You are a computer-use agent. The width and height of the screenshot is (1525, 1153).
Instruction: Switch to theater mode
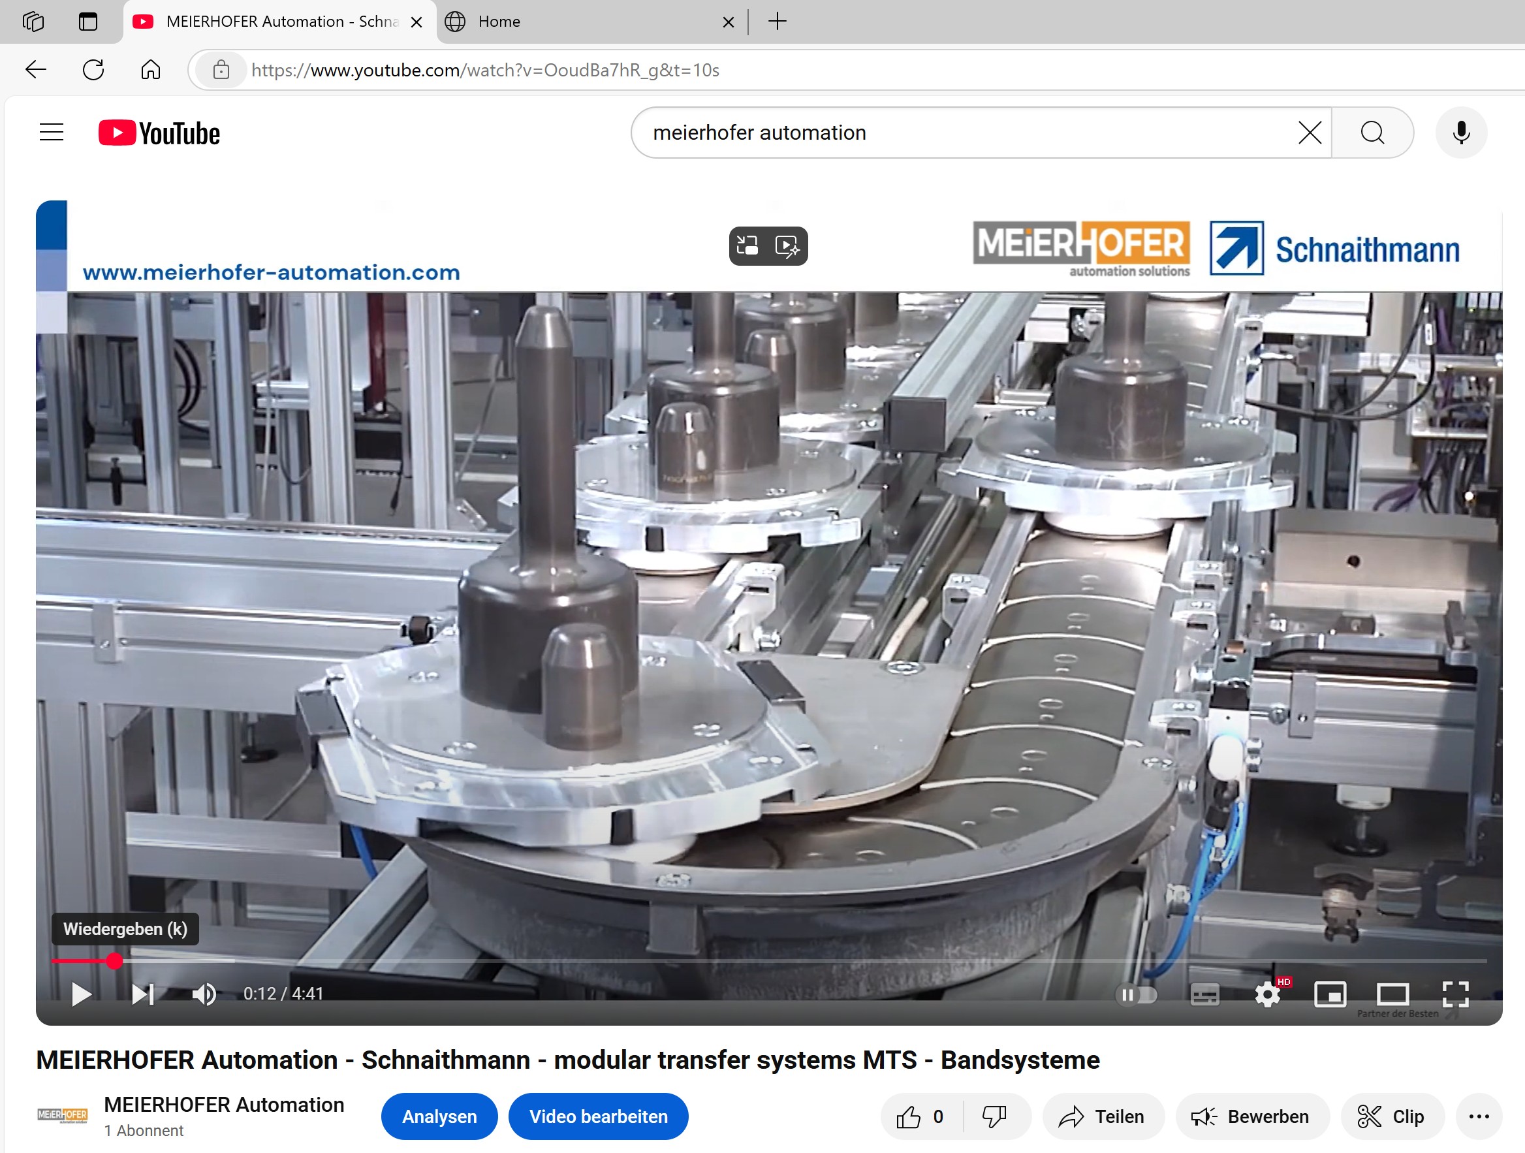[x=1392, y=994]
